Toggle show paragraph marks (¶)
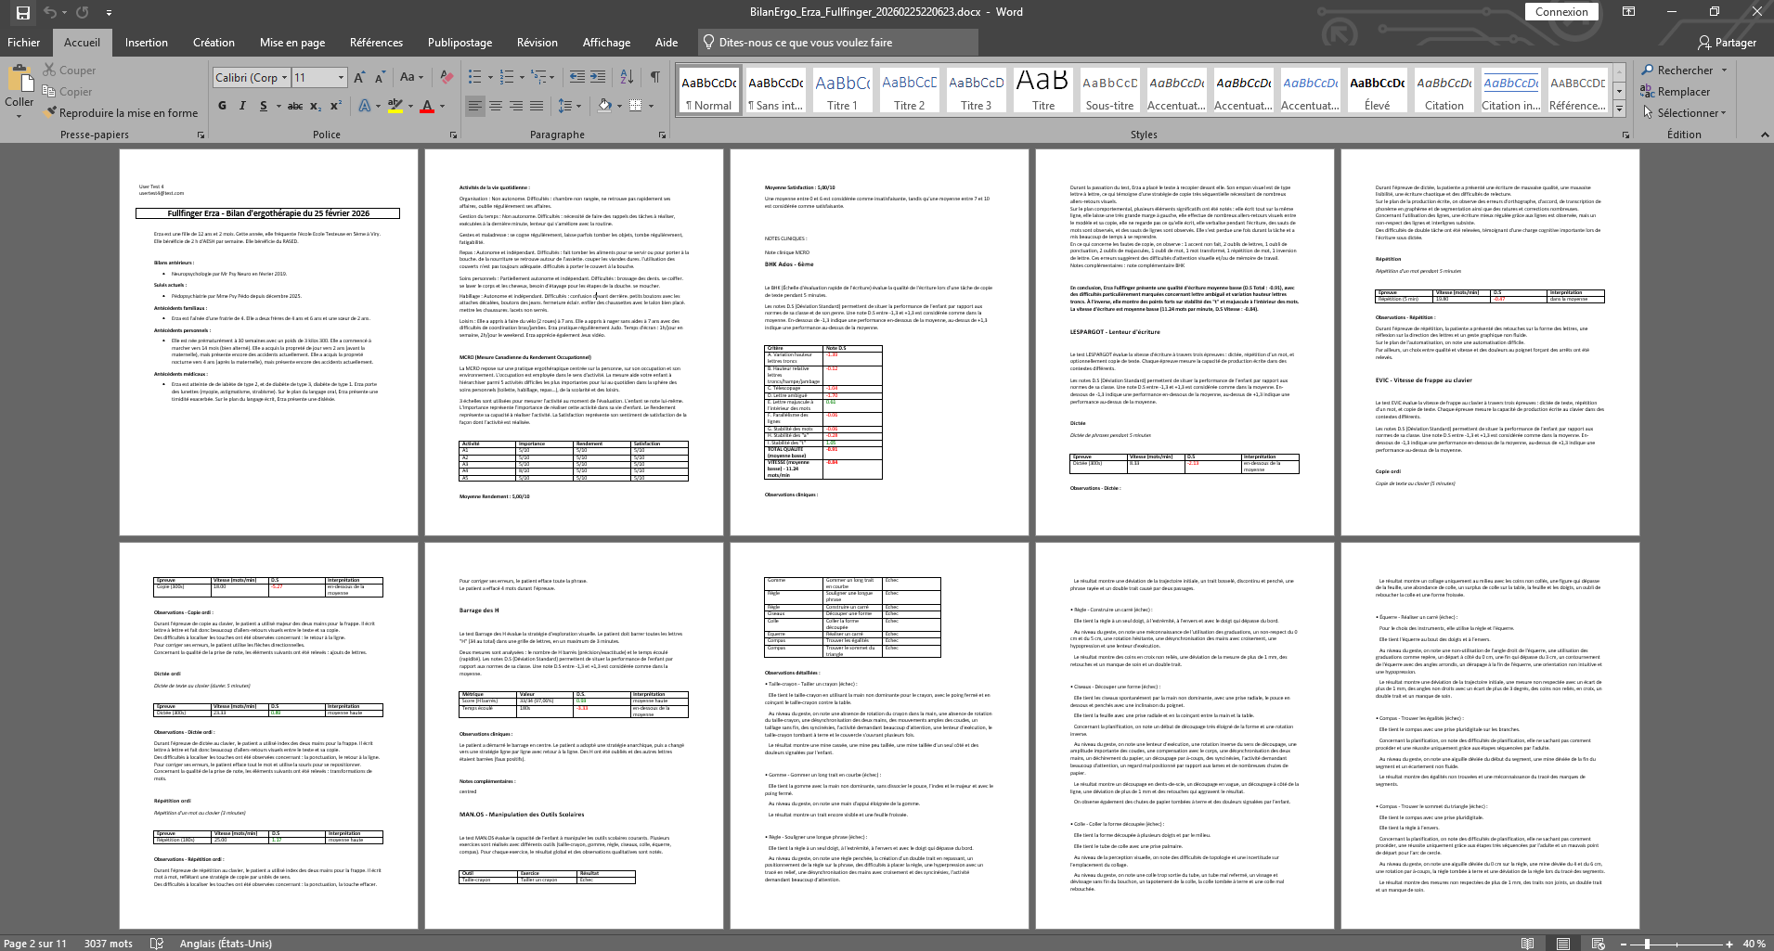Viewport: 1774px width, 951px height. pyautogui.click(x=655, y=77)
